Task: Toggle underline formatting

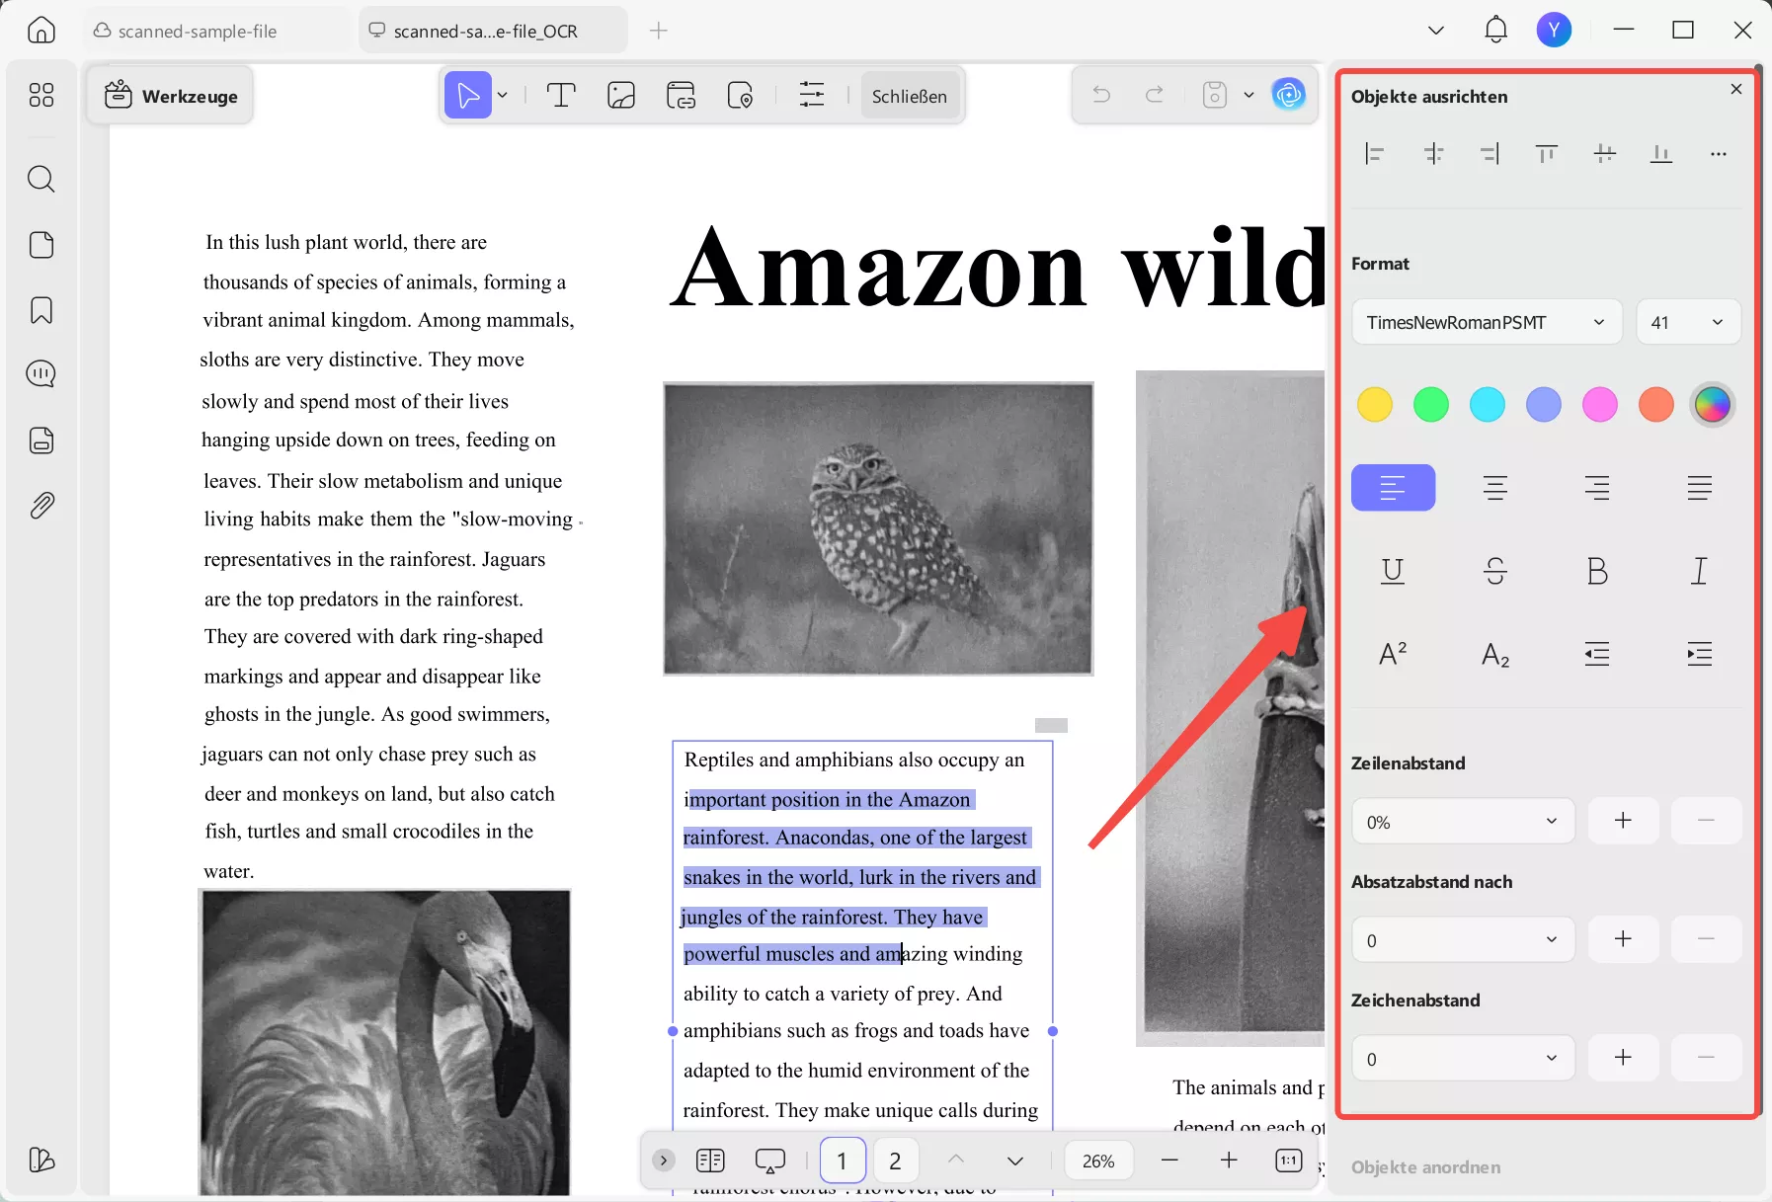Action: pos(1393,571)
